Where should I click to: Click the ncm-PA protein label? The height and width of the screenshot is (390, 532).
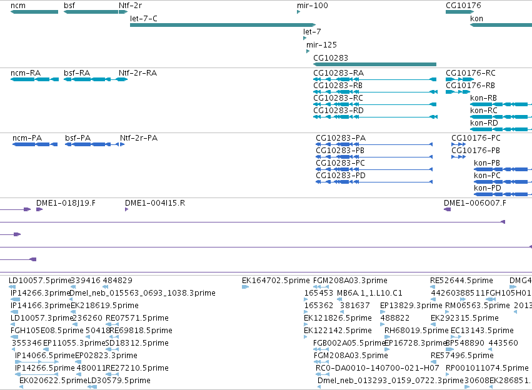27,138
